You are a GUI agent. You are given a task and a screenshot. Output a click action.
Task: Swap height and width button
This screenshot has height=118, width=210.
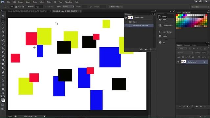[91, 7]
